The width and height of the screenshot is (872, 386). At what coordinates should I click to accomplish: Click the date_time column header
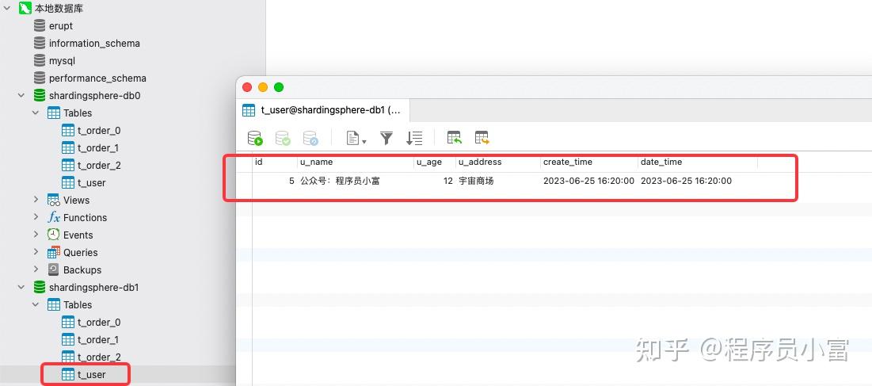click(698, 162)
